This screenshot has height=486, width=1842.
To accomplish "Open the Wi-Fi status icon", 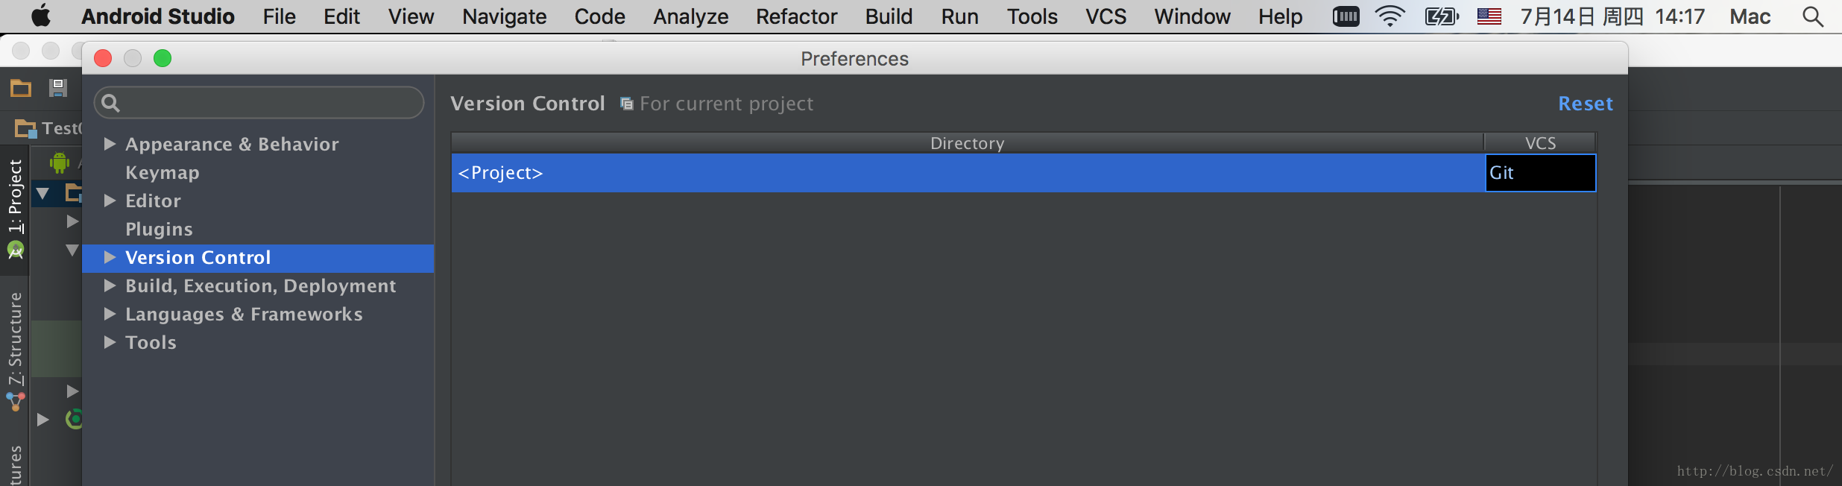I will point(1390,16).
